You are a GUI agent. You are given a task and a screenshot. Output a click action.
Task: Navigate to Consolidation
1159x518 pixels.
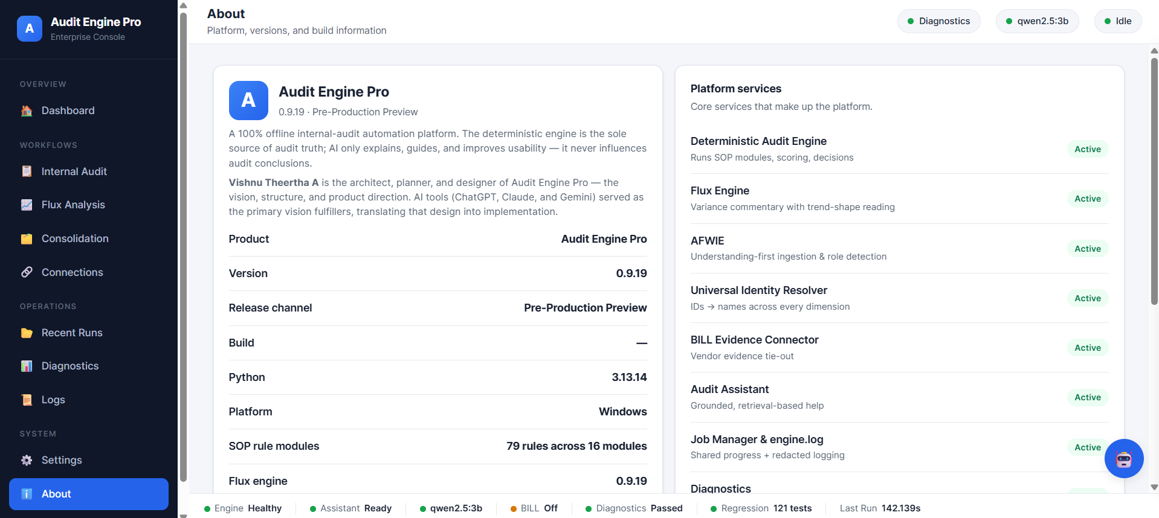(x=88, y=238)
